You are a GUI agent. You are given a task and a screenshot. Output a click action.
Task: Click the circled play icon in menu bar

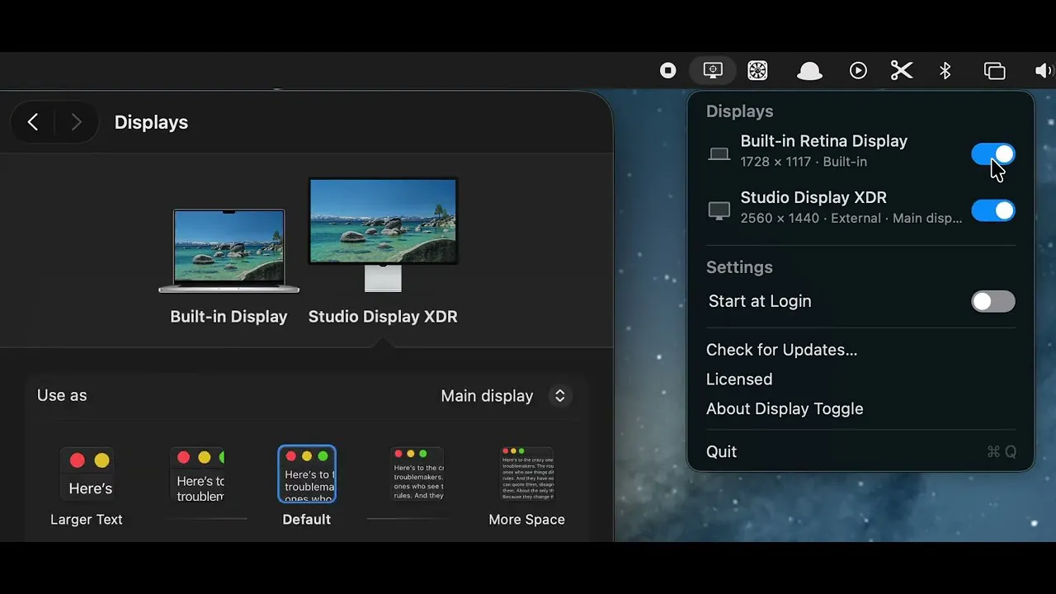click(x=858, y=71)
